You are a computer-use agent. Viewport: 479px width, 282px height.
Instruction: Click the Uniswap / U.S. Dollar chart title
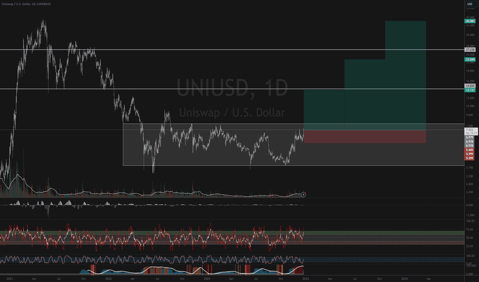tap(26, 4)
